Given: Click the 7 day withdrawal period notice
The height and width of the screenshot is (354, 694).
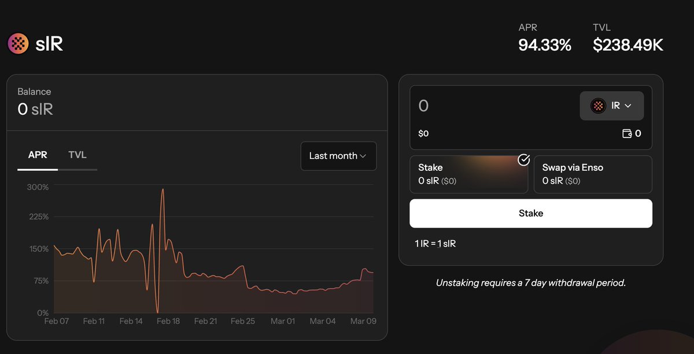Looking at the screenshot, I should (531, 283).
